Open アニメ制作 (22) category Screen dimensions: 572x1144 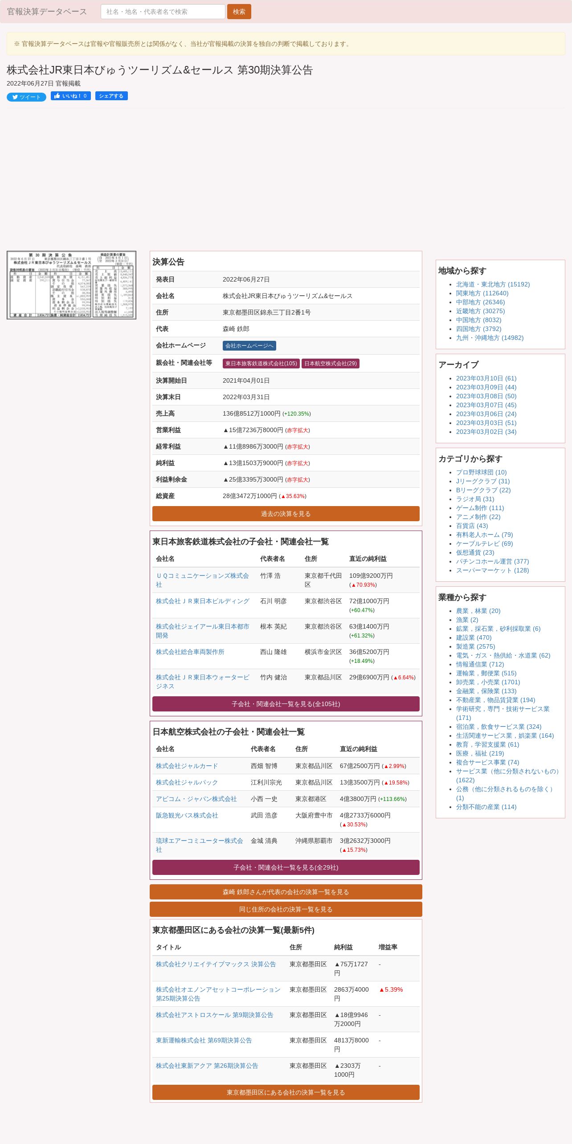pos(478,517)
